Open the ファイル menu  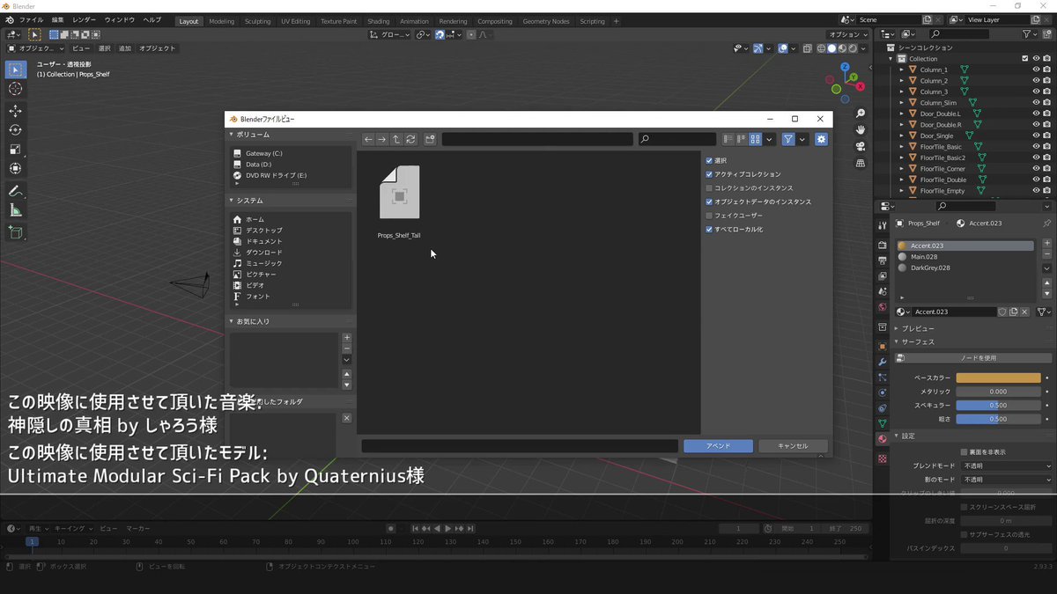[x=31, y=20]
